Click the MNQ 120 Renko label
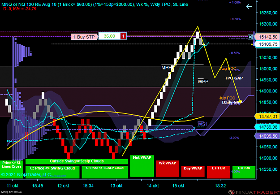The height and width of the screenshot is (195, 280). click(x=11, y=192)
